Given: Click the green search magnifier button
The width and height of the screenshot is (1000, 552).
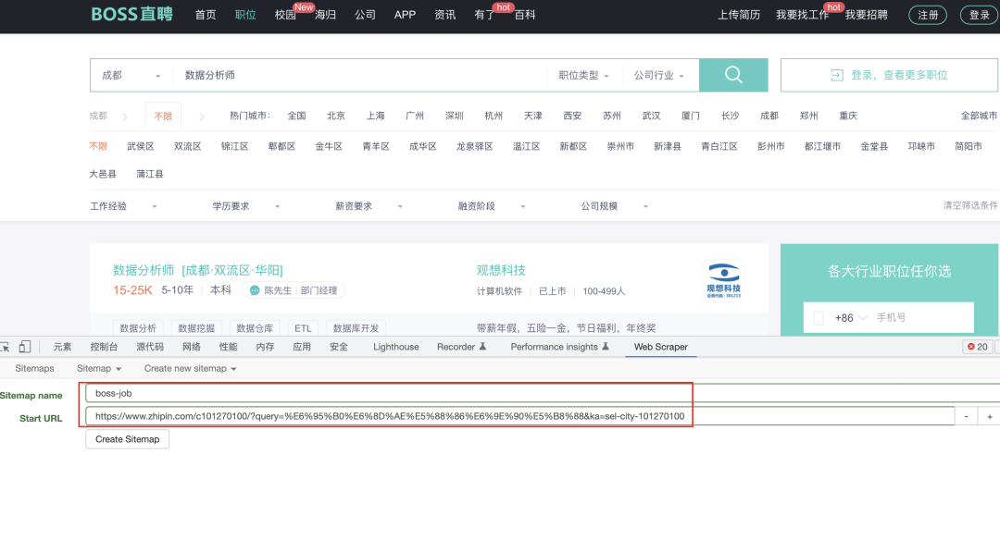Looking at the screenshot, I should [733, 75].
